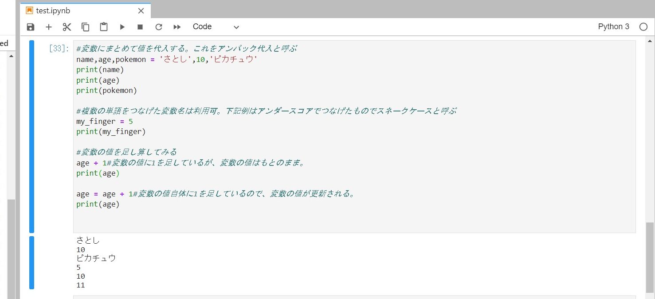Restart kernel and run all cells
The height and width of the screenshot is (299, 655).
[x=177, y=27]
